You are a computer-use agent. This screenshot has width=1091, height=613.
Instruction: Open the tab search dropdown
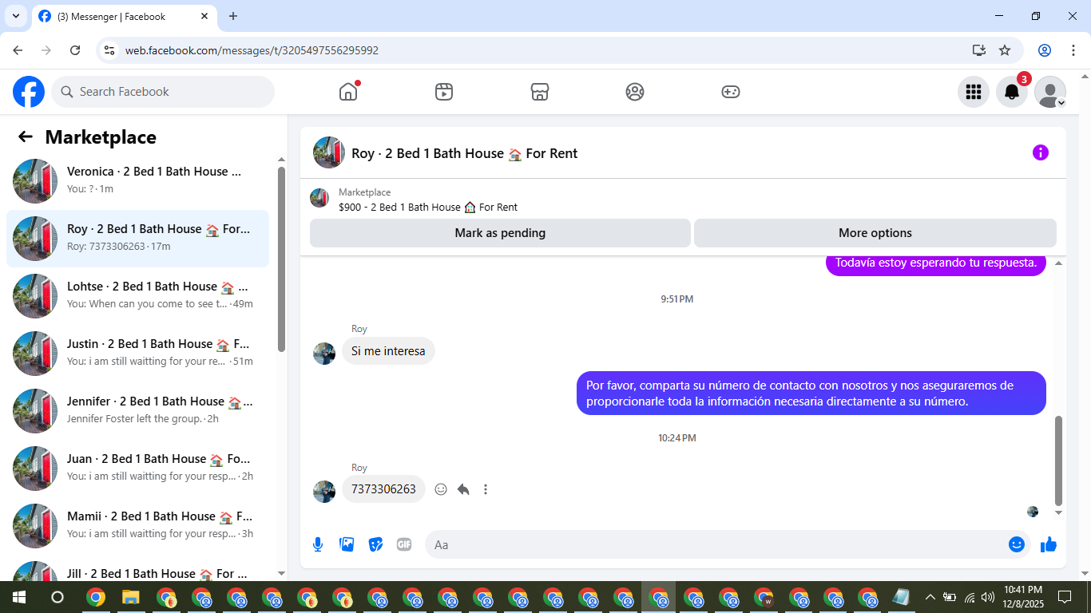click(15, 16)
